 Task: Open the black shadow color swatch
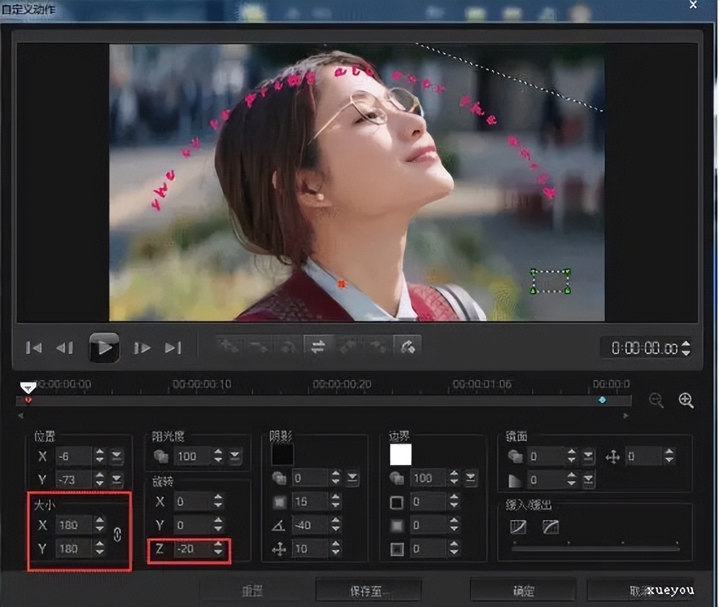pos(282,455)
